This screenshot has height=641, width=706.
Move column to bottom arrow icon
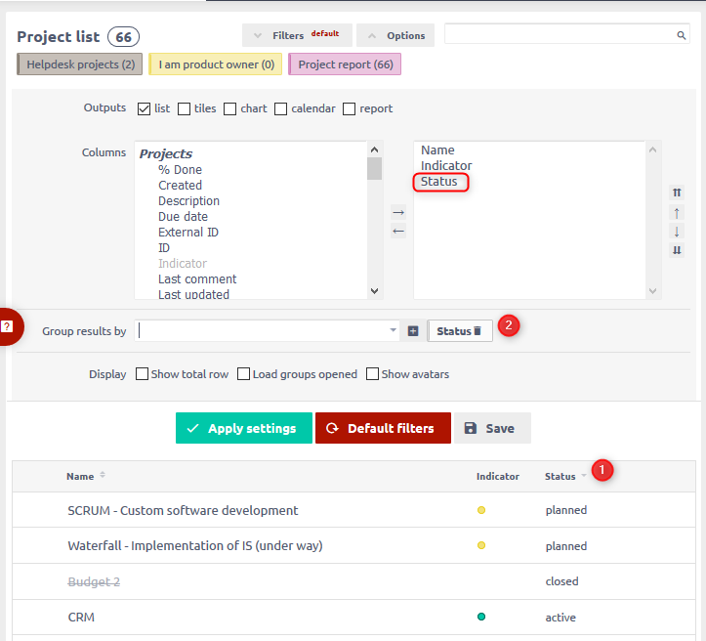click(677, 250)
